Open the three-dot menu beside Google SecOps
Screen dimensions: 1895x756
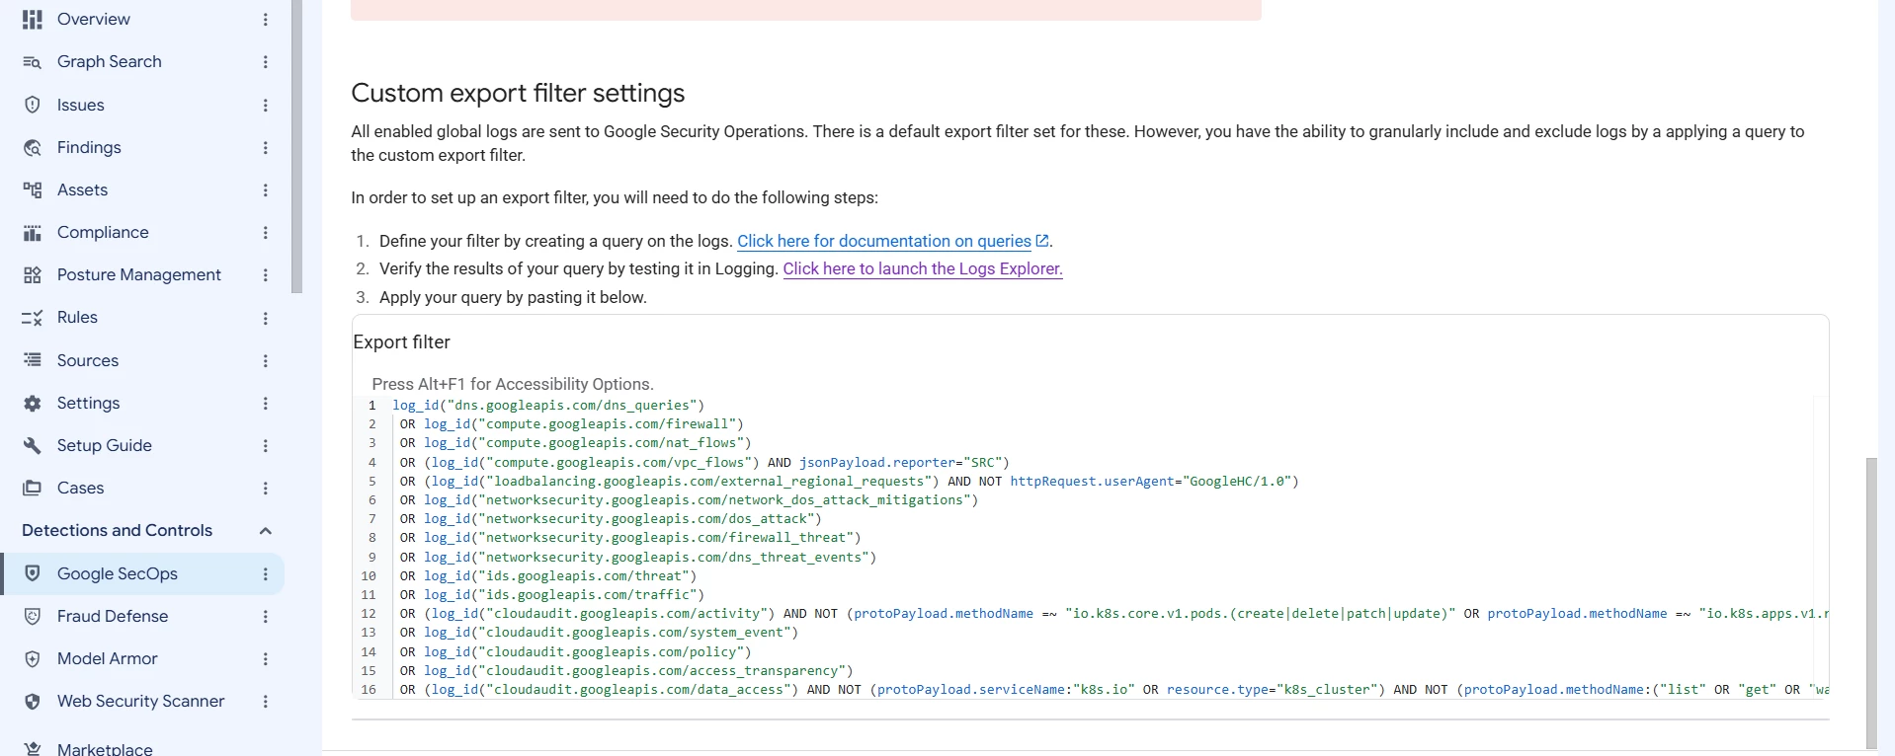(x=265, y=573)
